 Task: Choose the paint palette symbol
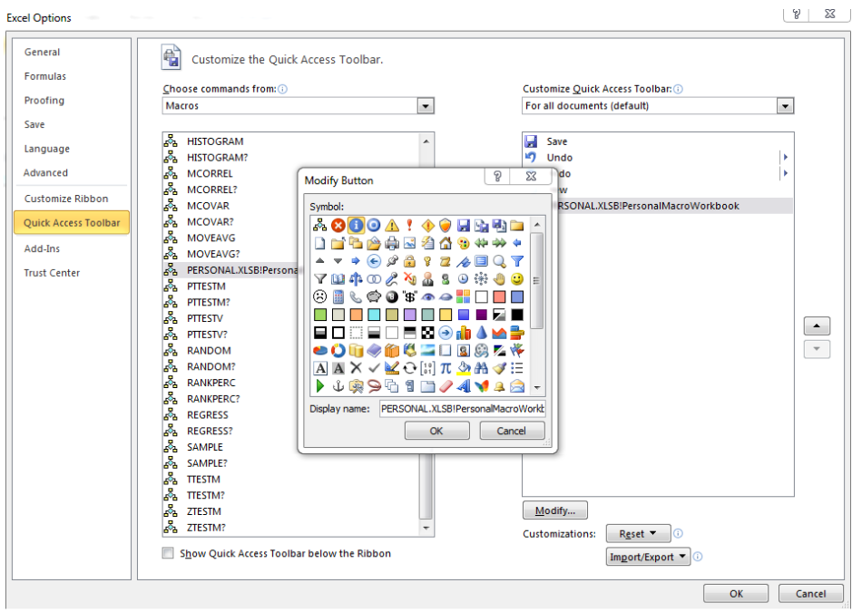pos(464,243)
